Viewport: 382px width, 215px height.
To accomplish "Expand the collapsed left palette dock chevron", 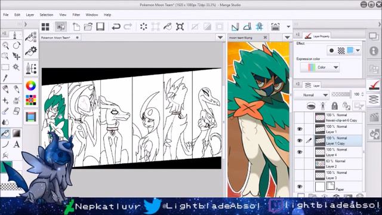I will [x=25, y=24].
